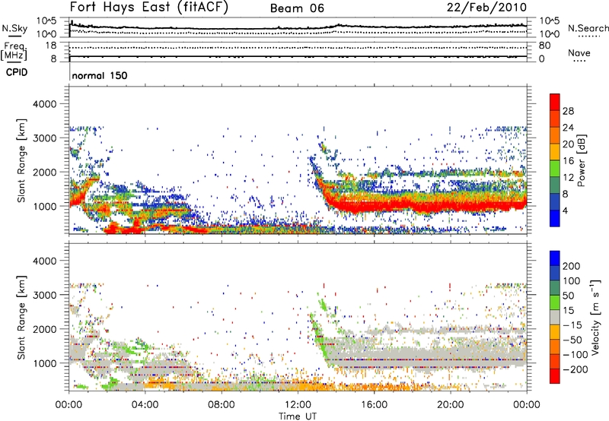Click the title 'Fort Hays East (fitACF)'
This screenshot has width=609, height=421.
point(148,8)
